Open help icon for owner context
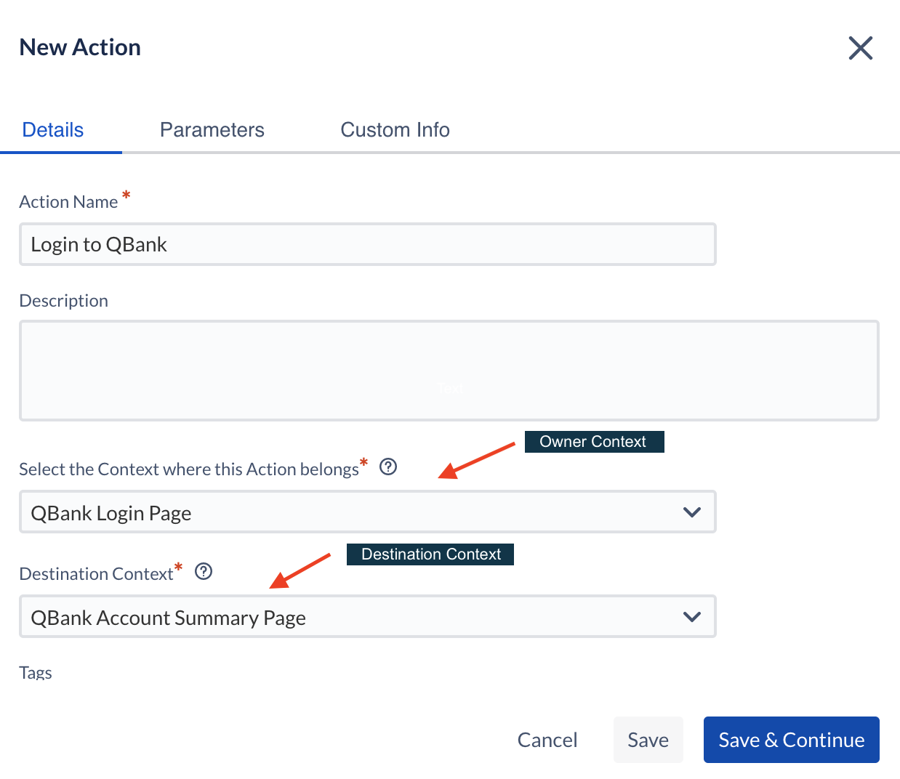 [388, 467]
